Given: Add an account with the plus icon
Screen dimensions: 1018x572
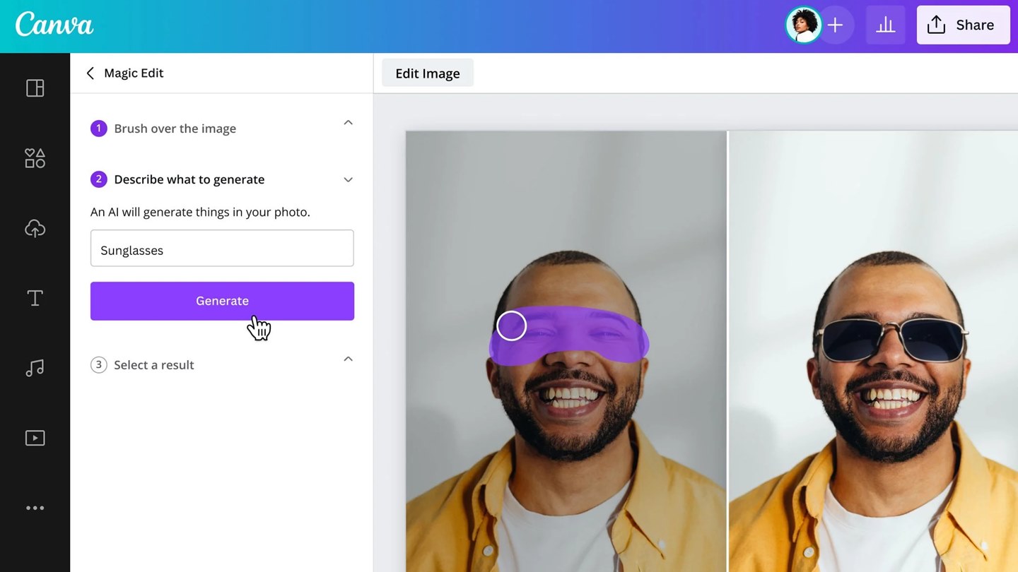Looking at the screenshot, I should (x=836, y=25).
